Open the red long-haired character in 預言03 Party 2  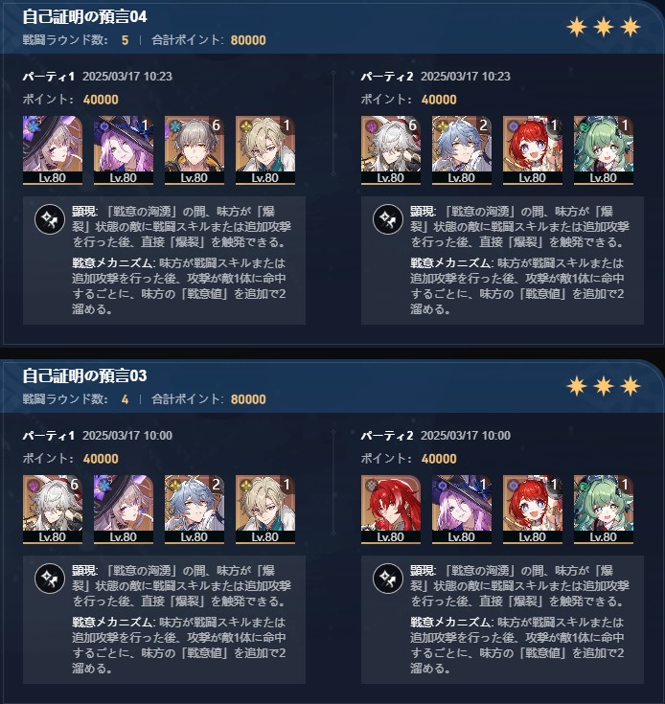point(391,510)
